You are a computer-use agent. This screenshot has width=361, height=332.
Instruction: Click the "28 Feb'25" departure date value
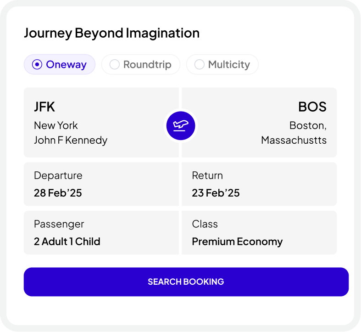click(58, 193)
